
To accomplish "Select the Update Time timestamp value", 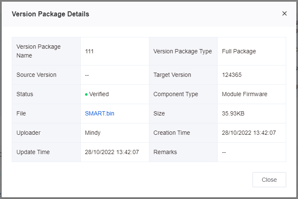I will (112, 152).
